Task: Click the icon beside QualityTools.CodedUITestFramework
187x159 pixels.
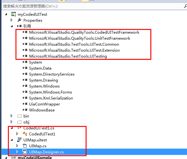Action: click(x=25, y=32)
